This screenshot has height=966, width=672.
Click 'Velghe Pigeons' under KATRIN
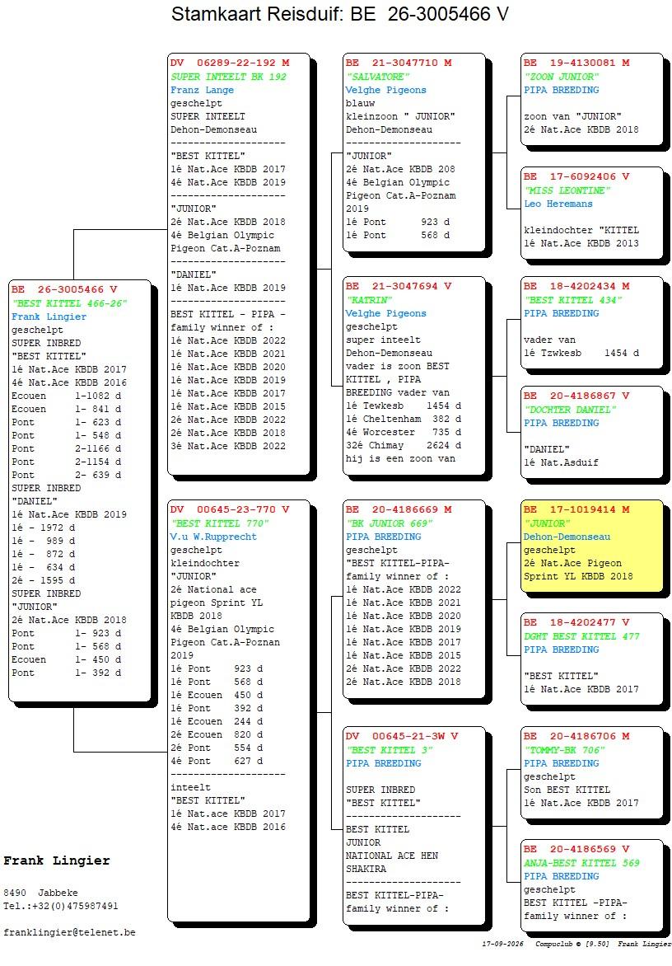386,313
